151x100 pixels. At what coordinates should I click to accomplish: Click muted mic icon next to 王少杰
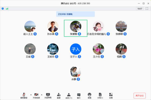(x=102, y=57)
